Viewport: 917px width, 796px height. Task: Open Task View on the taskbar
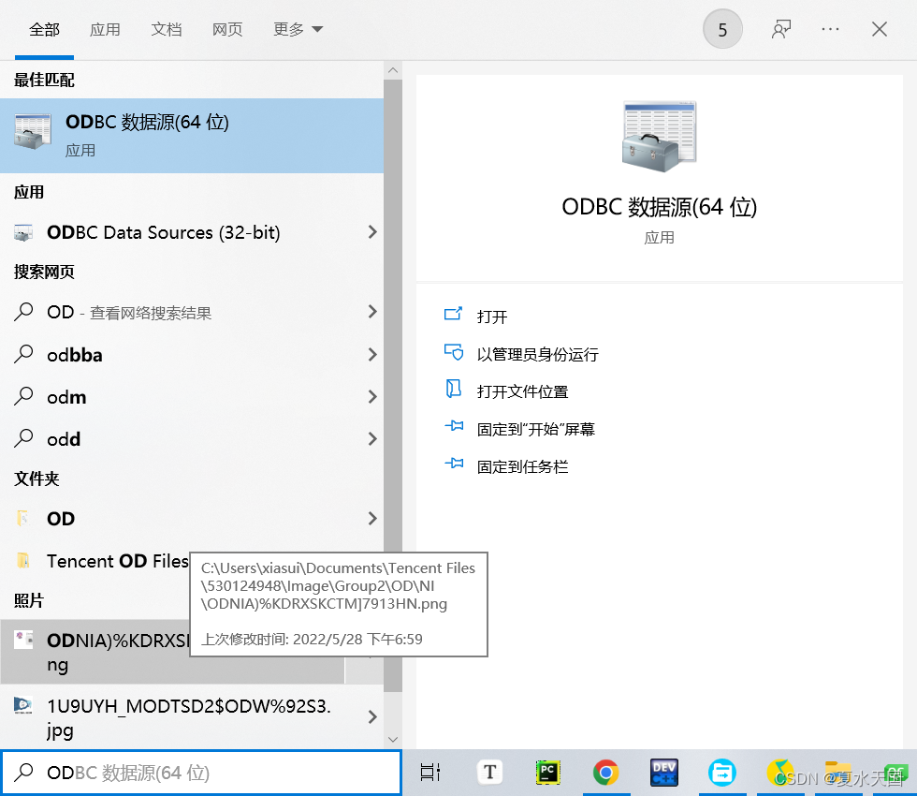[x=429, y=773]
